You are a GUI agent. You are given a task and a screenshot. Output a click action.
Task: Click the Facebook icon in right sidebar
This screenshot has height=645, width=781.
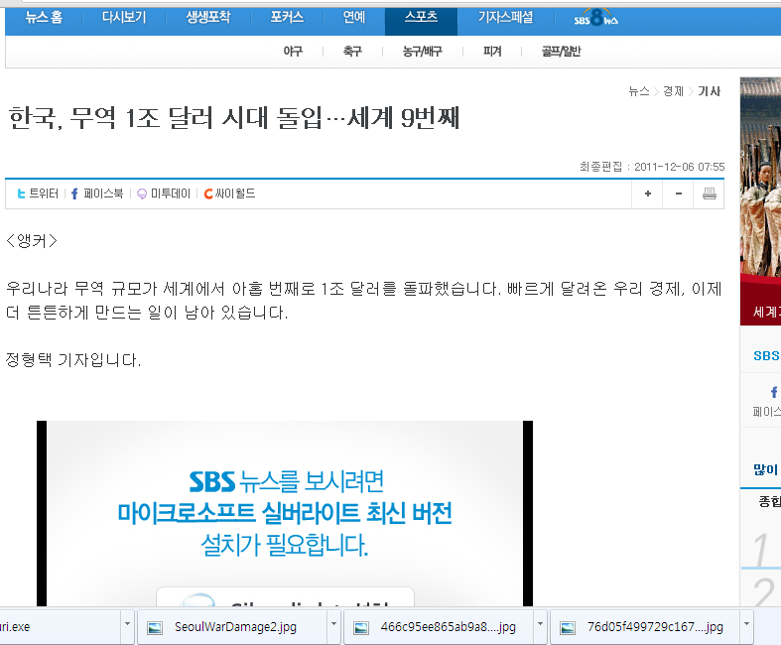[774, 393]
